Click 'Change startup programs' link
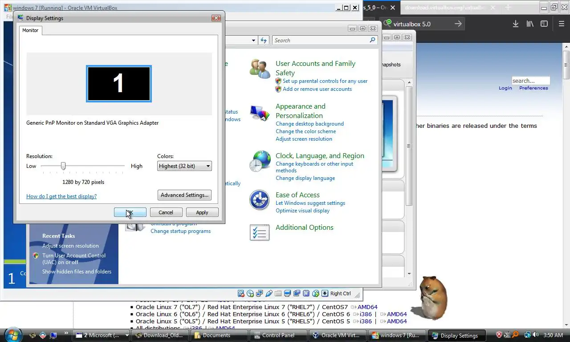The image size is (570, 342). click(181, 231)
